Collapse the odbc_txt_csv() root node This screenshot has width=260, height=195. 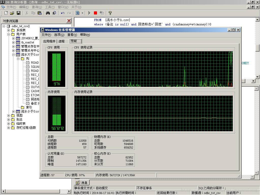[x=4, y=26]
